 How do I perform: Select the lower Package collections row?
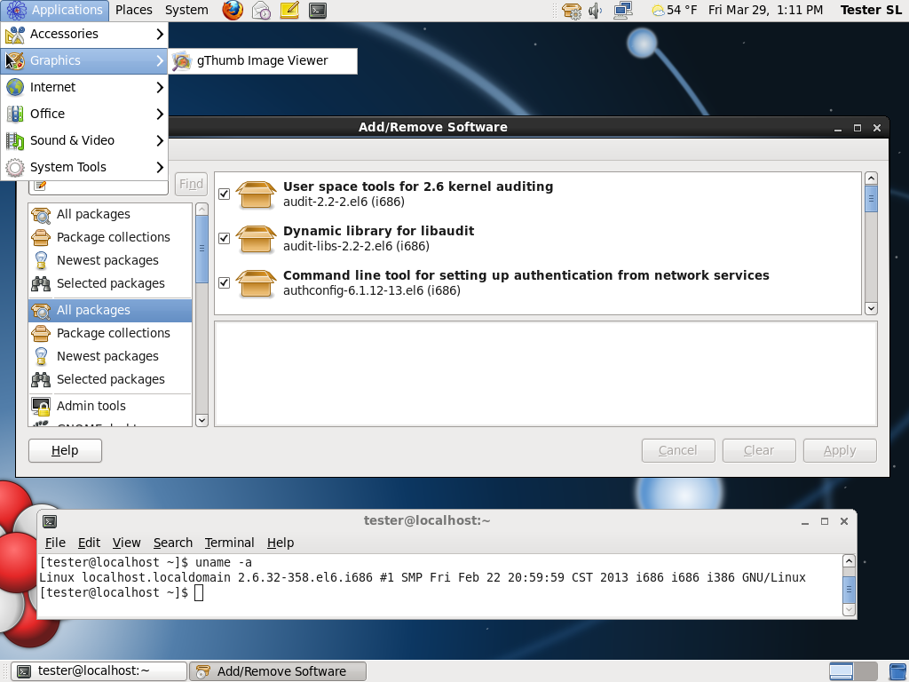(x=110, y=334)
